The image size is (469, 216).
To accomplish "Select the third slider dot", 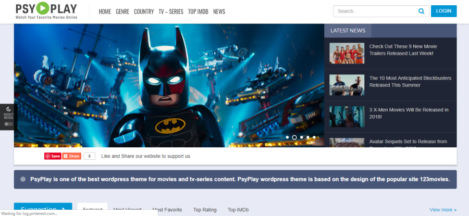I will point(302,137).
